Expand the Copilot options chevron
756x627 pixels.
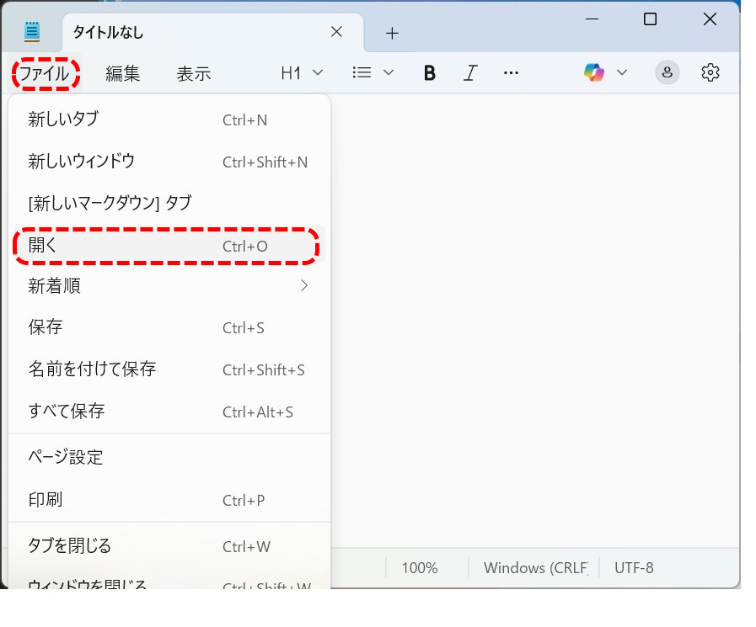[x=622, y=72]
